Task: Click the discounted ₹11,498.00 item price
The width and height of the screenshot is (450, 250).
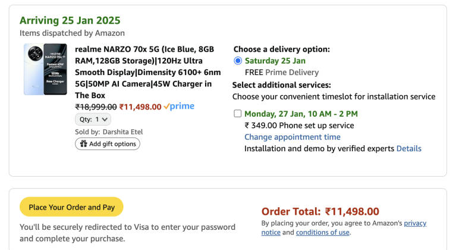Action: tap(140, 107)
